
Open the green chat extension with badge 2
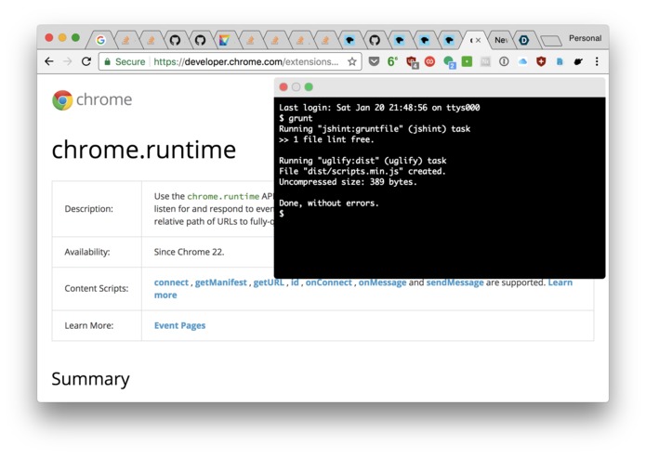[x=449, y=62]
